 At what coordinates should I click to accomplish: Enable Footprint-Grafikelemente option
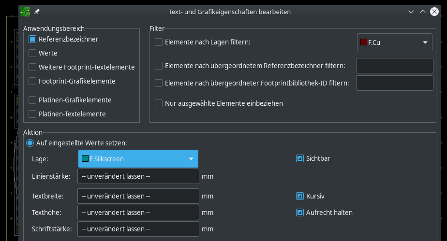point(32,81)
